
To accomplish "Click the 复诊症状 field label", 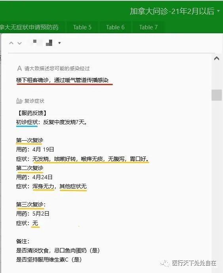I will click(34, 101).
